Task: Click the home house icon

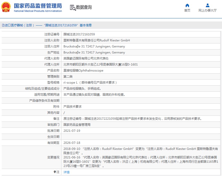Action: tap(187, 5)
